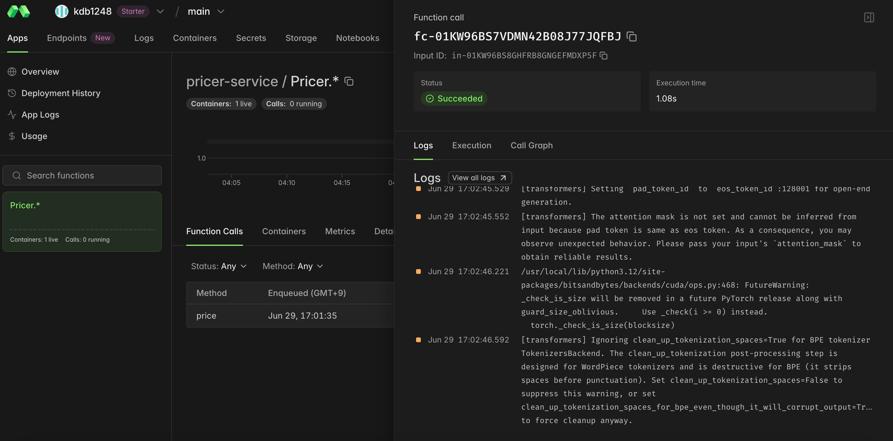The image size is (893, 441).
Task: Click the Enqueued (GMT+9) column header
Action: (307, 293)
